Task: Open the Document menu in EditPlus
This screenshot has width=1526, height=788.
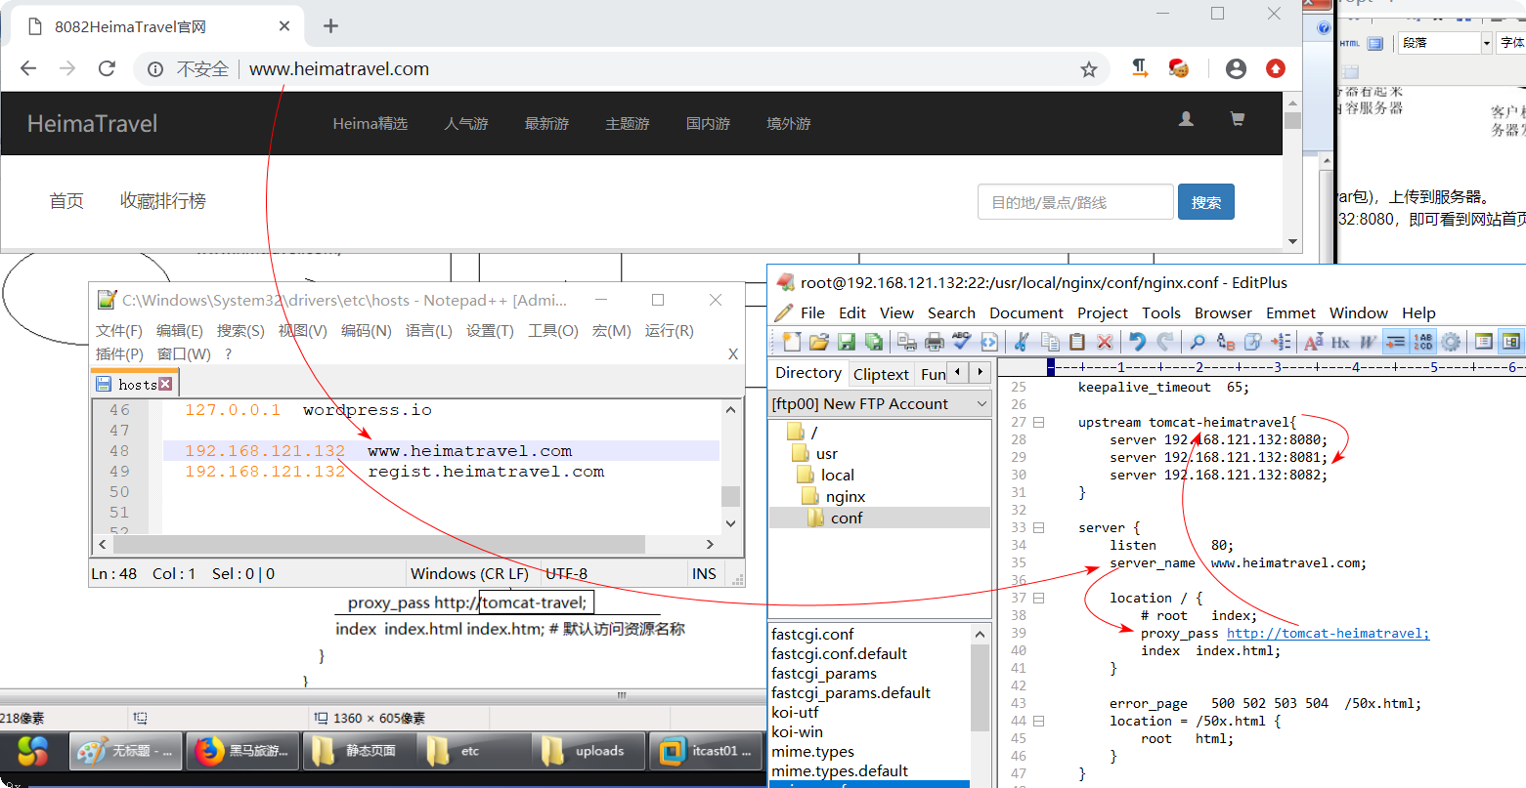Action: pyautogui.click(x=1025, y=313)
